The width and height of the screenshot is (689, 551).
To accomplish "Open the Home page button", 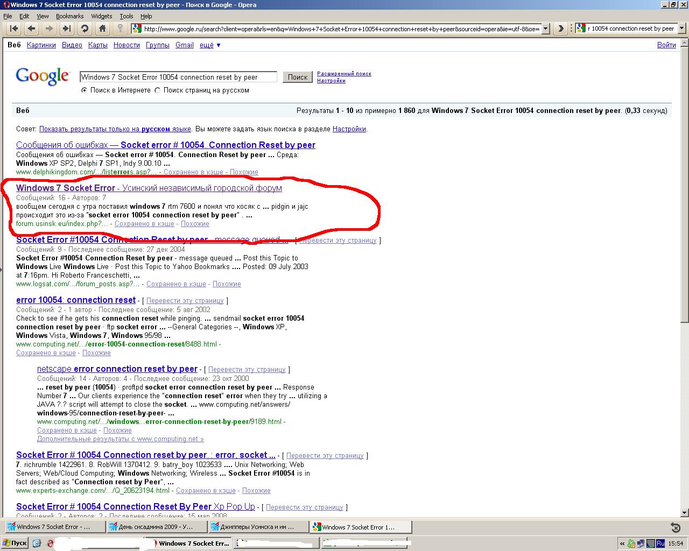I will point(102,29).
